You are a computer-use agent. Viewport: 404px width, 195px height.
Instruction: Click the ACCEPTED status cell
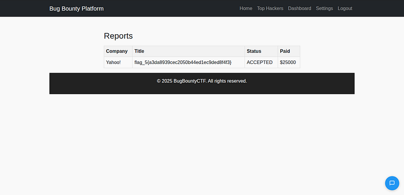point(261,62)
